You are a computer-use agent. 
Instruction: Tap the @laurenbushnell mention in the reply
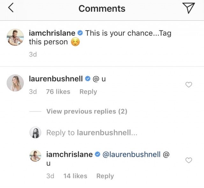131,155
